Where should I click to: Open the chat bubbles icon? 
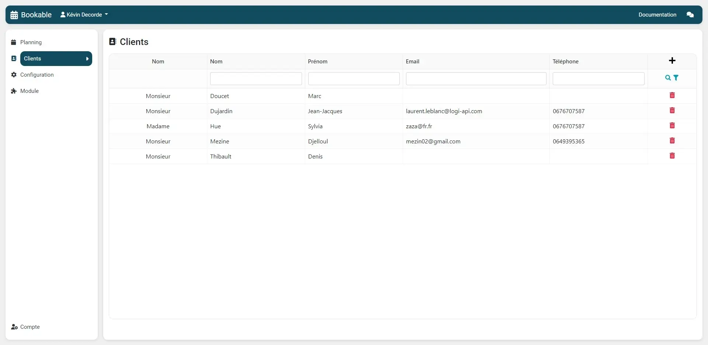[690, 15]
